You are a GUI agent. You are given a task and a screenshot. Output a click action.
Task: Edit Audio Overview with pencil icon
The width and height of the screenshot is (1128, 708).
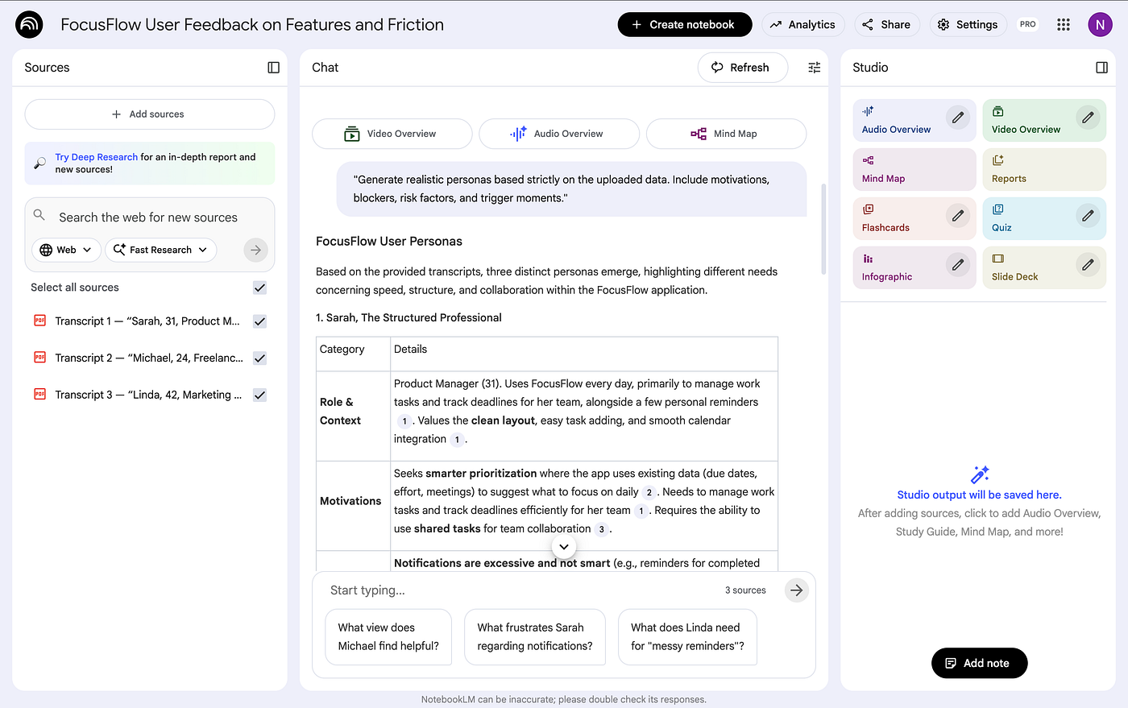pos(957,118)
